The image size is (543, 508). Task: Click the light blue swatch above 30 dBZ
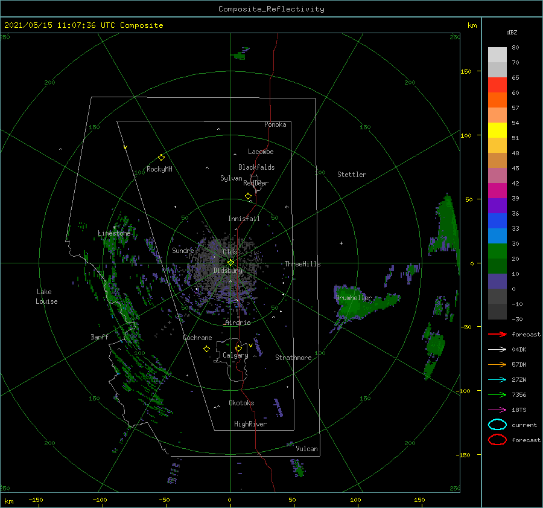click(x=497, y=236)
